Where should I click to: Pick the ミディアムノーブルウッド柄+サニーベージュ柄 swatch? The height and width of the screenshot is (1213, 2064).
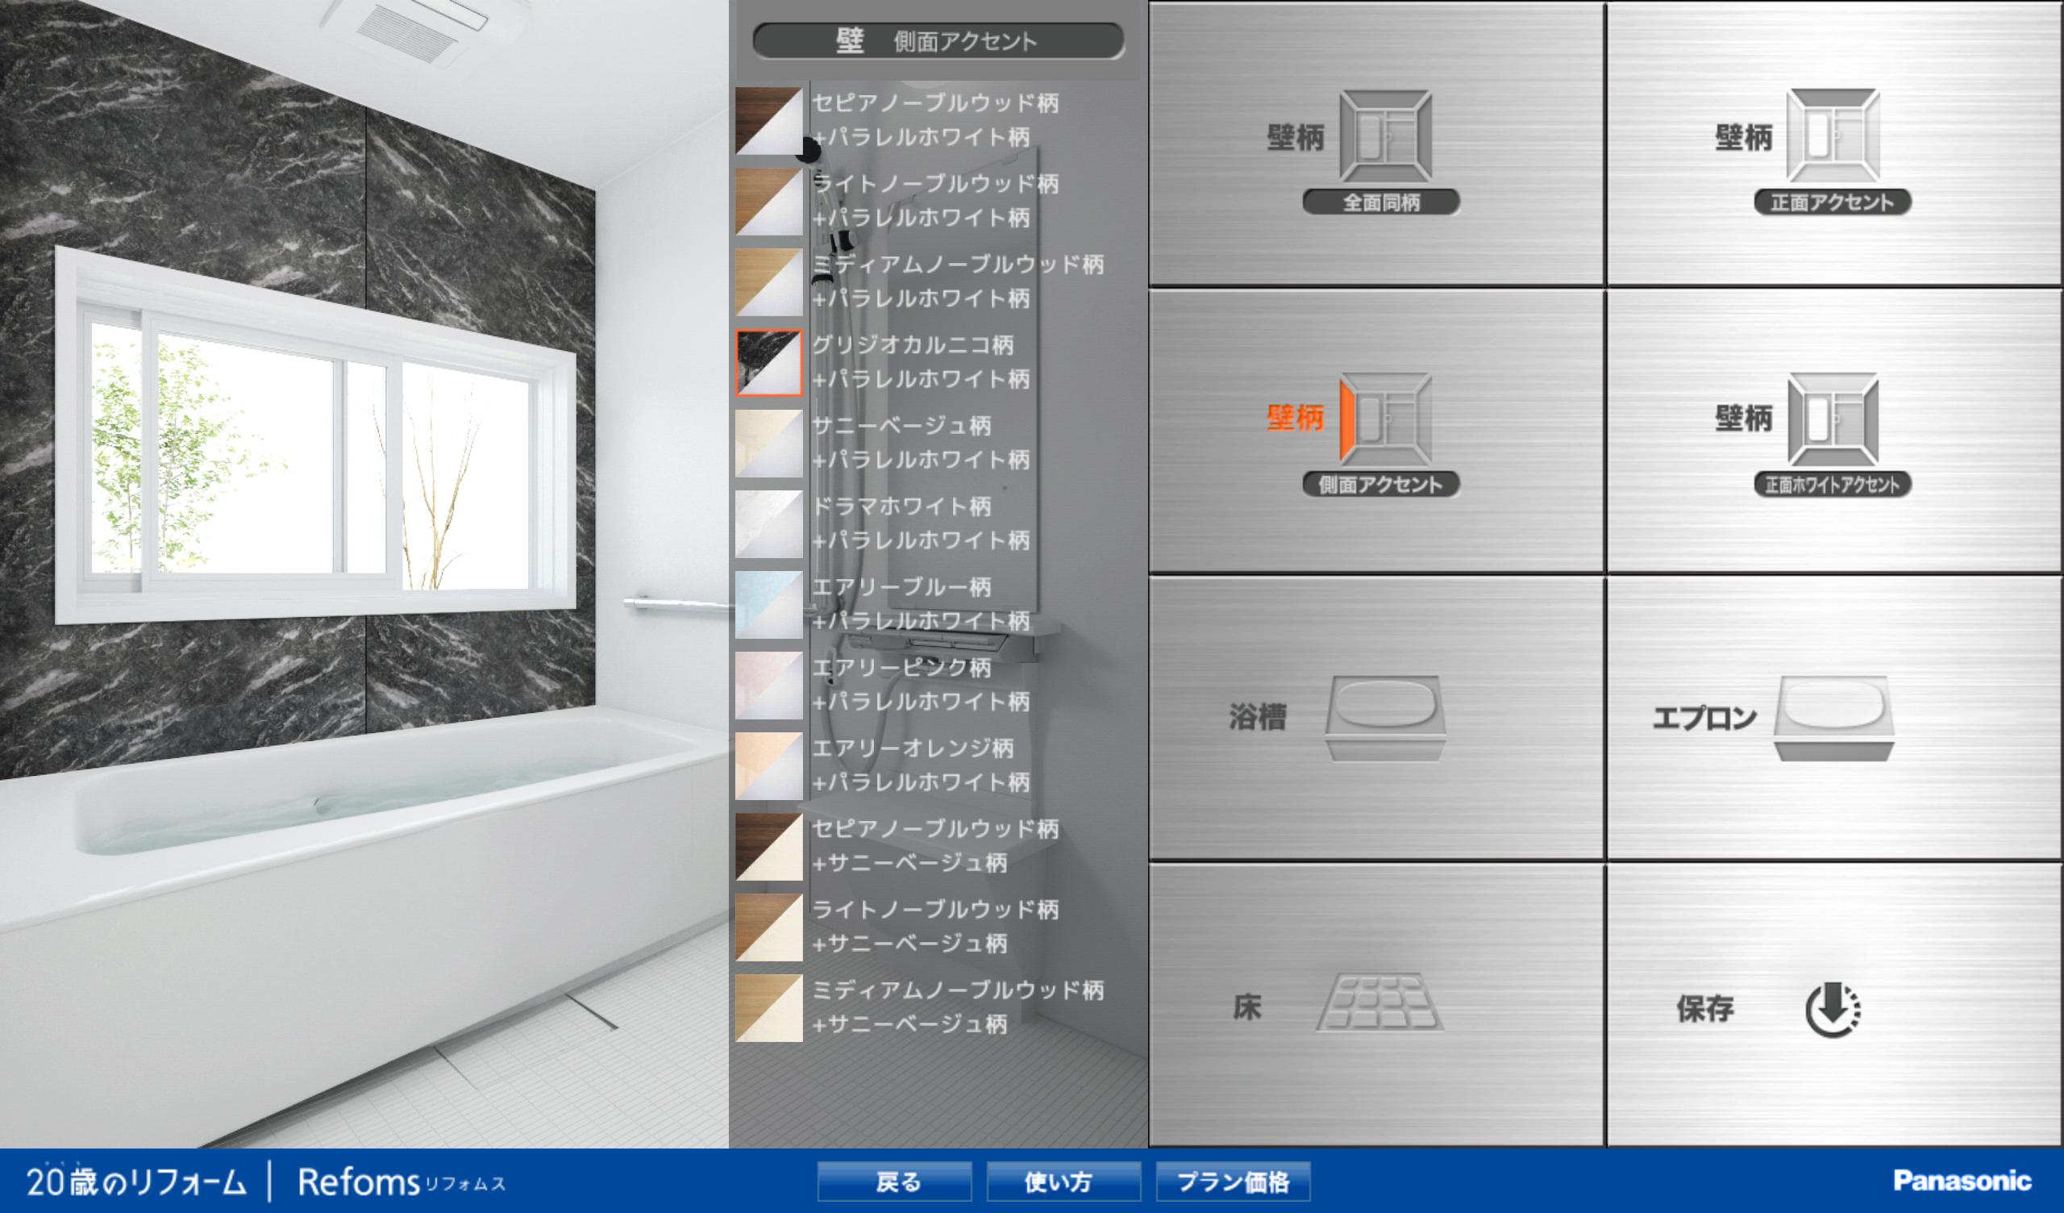(768, 1008)
